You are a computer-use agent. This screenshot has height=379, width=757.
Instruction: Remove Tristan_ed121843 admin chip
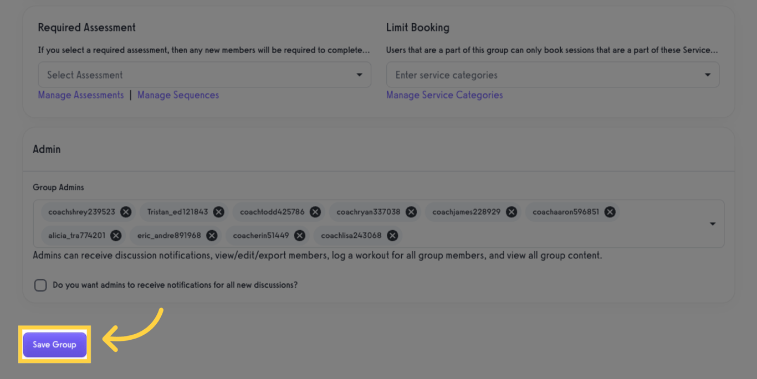point(218,211)
